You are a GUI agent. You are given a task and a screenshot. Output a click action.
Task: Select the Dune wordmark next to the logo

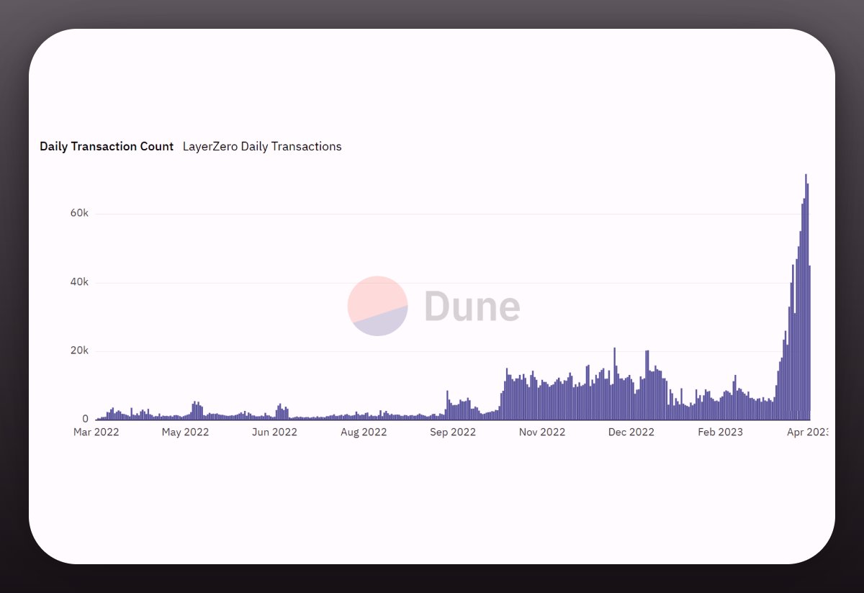(472, 306)
